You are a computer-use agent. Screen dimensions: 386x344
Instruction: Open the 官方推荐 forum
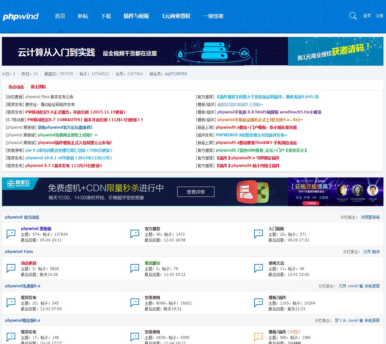click(152, 229)
